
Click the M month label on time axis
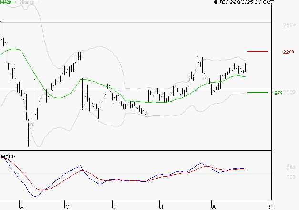coord(67,207)
